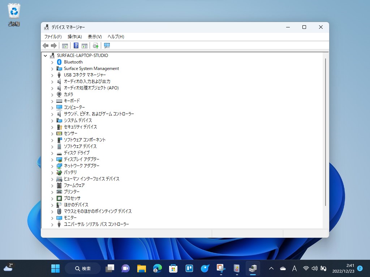The image size is (370, 277).
Task: Expand the モニター category chevron
Action: (x=52, y=218)
